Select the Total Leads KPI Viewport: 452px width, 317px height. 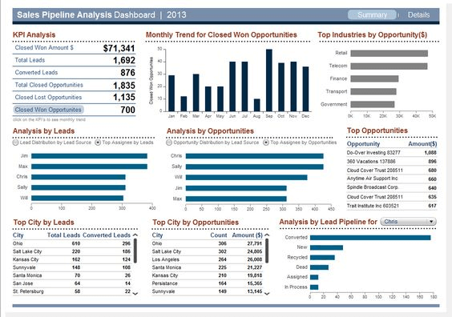pyautogui.click(x=74, y=60)
